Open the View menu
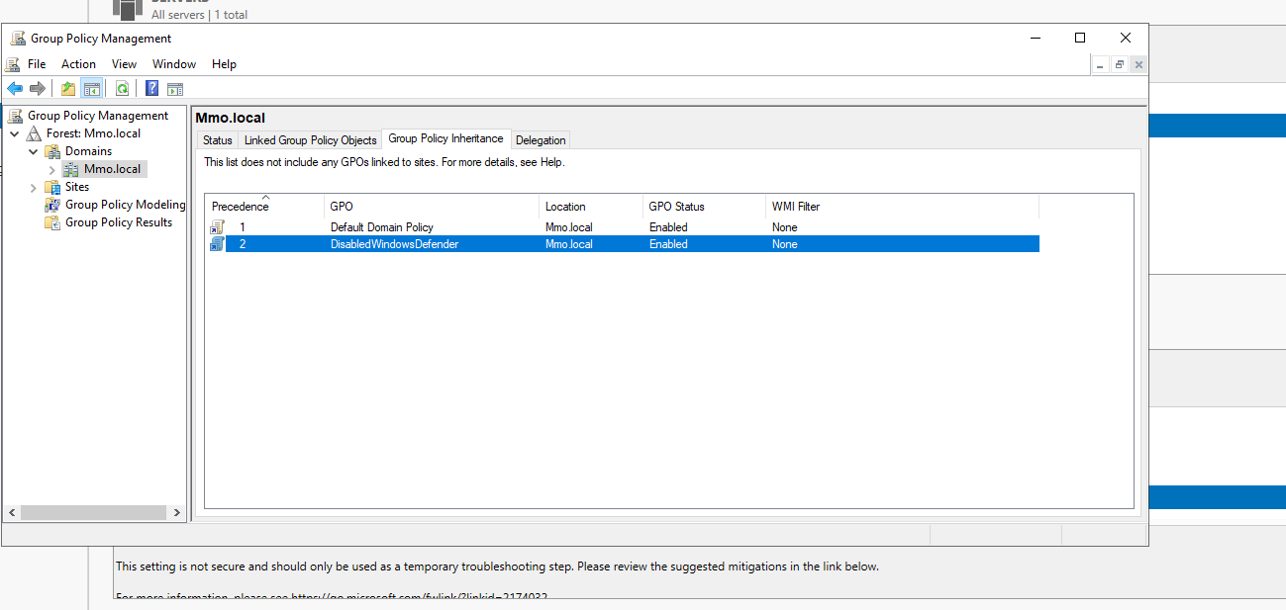 click(125, 64)
